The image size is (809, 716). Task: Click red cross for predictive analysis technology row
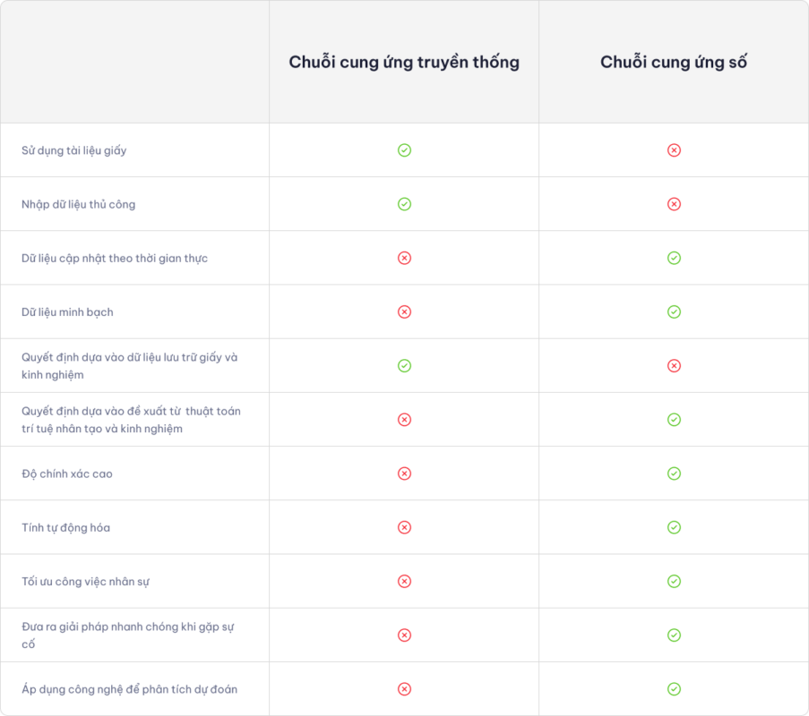[404, 689]
